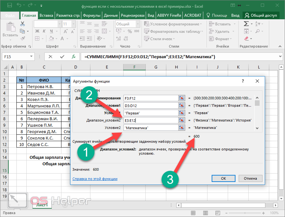This screenshot has width=285, height=217.
Task: Click the Insert Function fx icon
Action: tap(74, 57)
